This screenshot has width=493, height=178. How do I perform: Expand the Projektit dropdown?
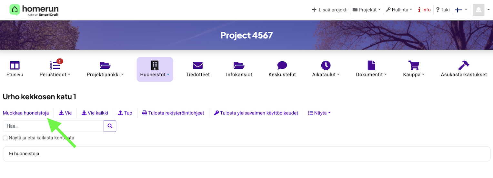367,10
